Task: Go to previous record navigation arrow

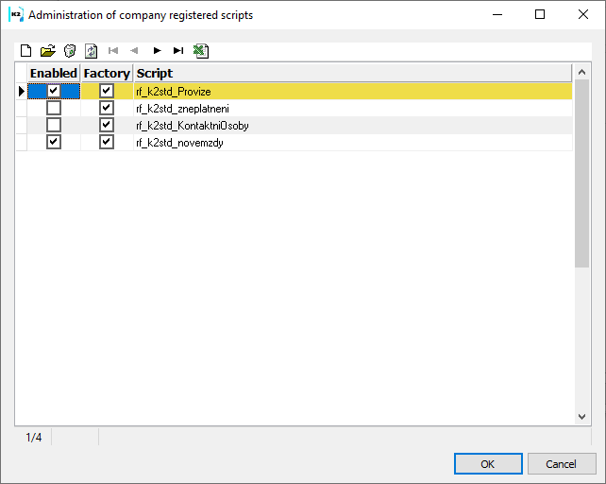Action: 134,51
